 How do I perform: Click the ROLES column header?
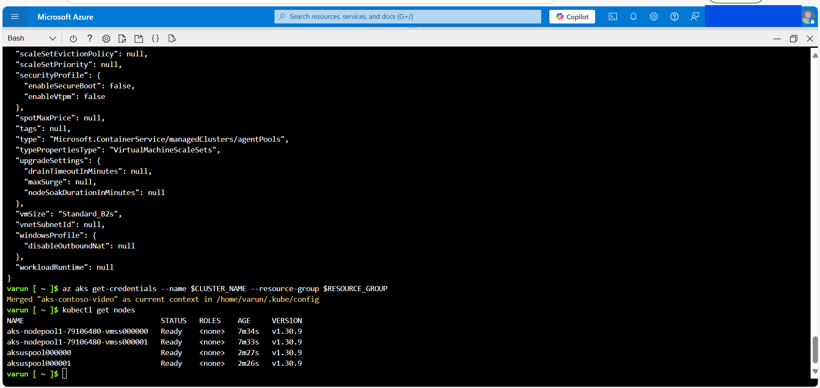tap(210, 321)
